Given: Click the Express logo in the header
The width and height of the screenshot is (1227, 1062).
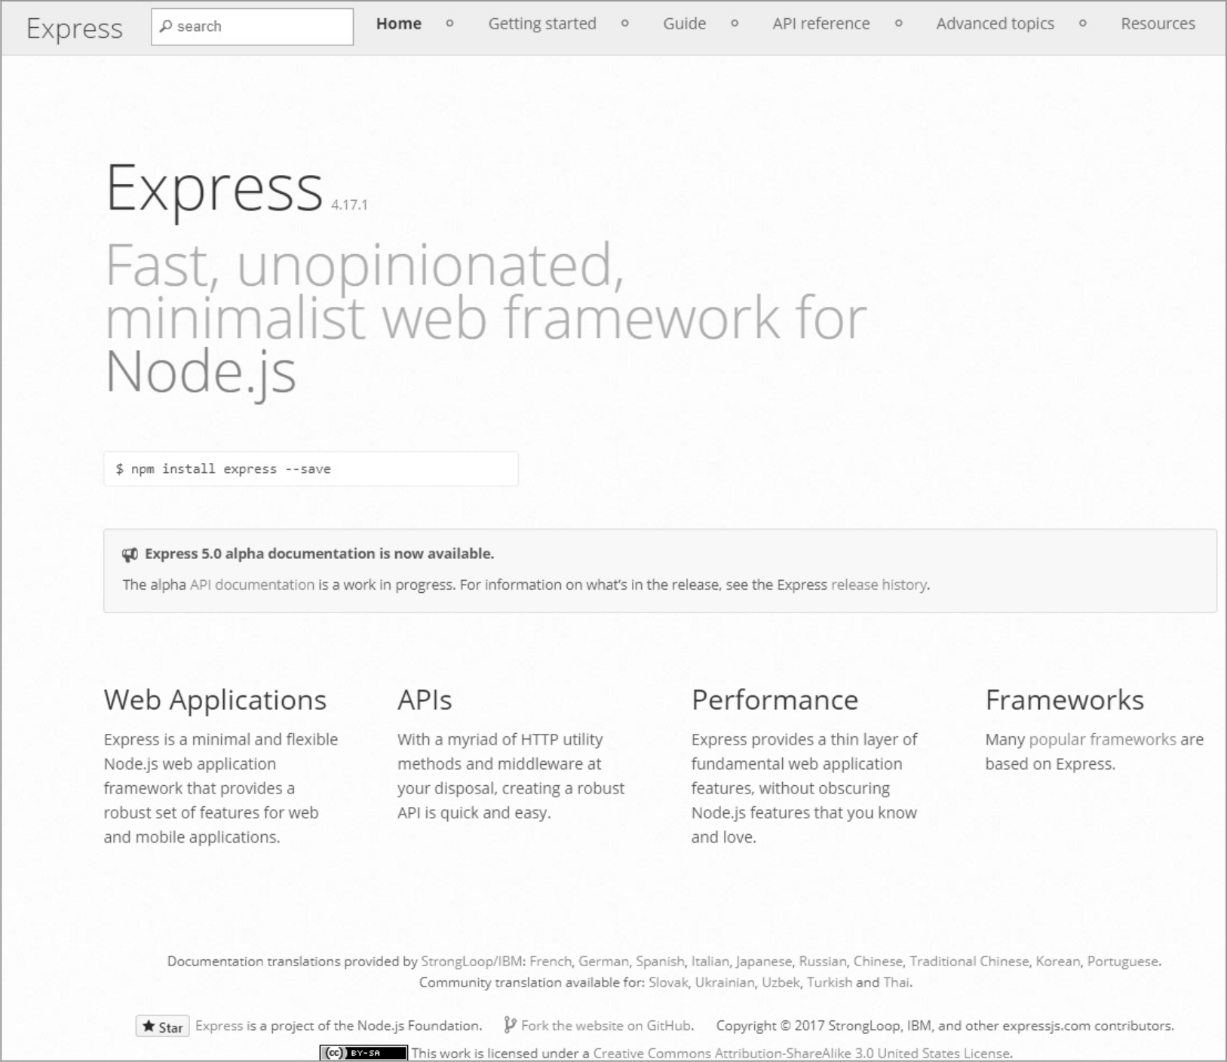Looking at the screenshot, I should [x=74, y=29].
